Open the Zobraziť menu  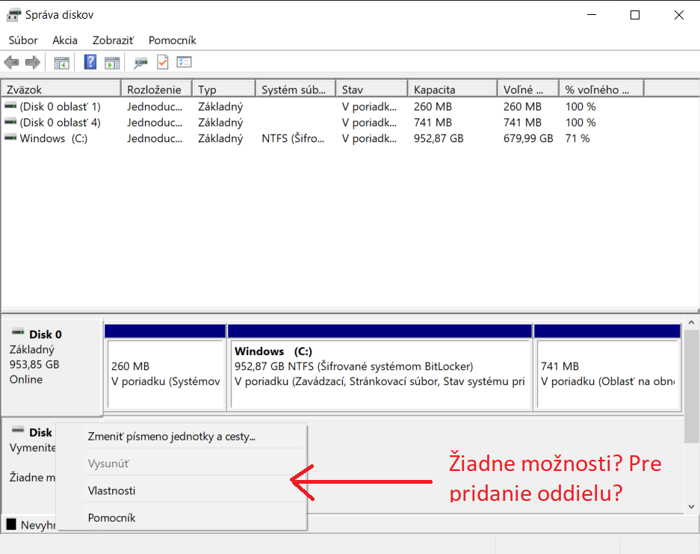tap(113, 40)
